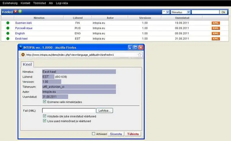Screen dimensions: 231x141
Task: Click the green status dot for Suomen kieli
Action: coord(8,23)
